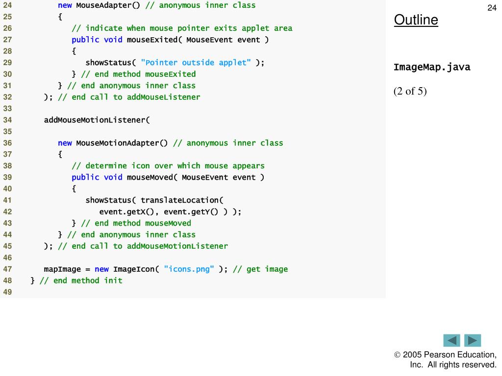
Task: Click '// end call to addMouseMotionListener' comment
Action: 143,246
